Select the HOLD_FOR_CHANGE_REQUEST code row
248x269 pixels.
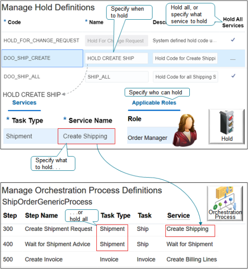point(42,41)
